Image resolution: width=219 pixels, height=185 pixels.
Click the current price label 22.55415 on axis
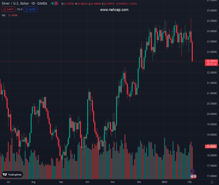click(x=212, y=61)
